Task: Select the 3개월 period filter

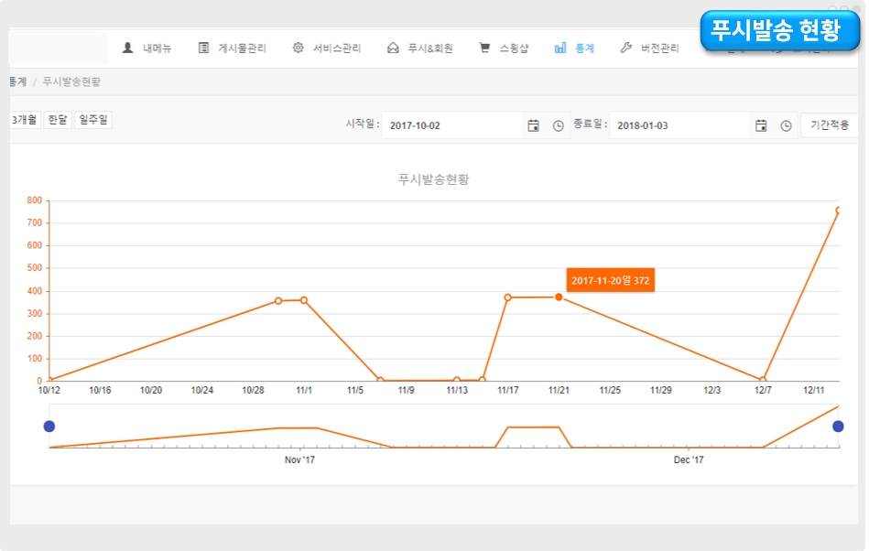Action: coord(24,120)
